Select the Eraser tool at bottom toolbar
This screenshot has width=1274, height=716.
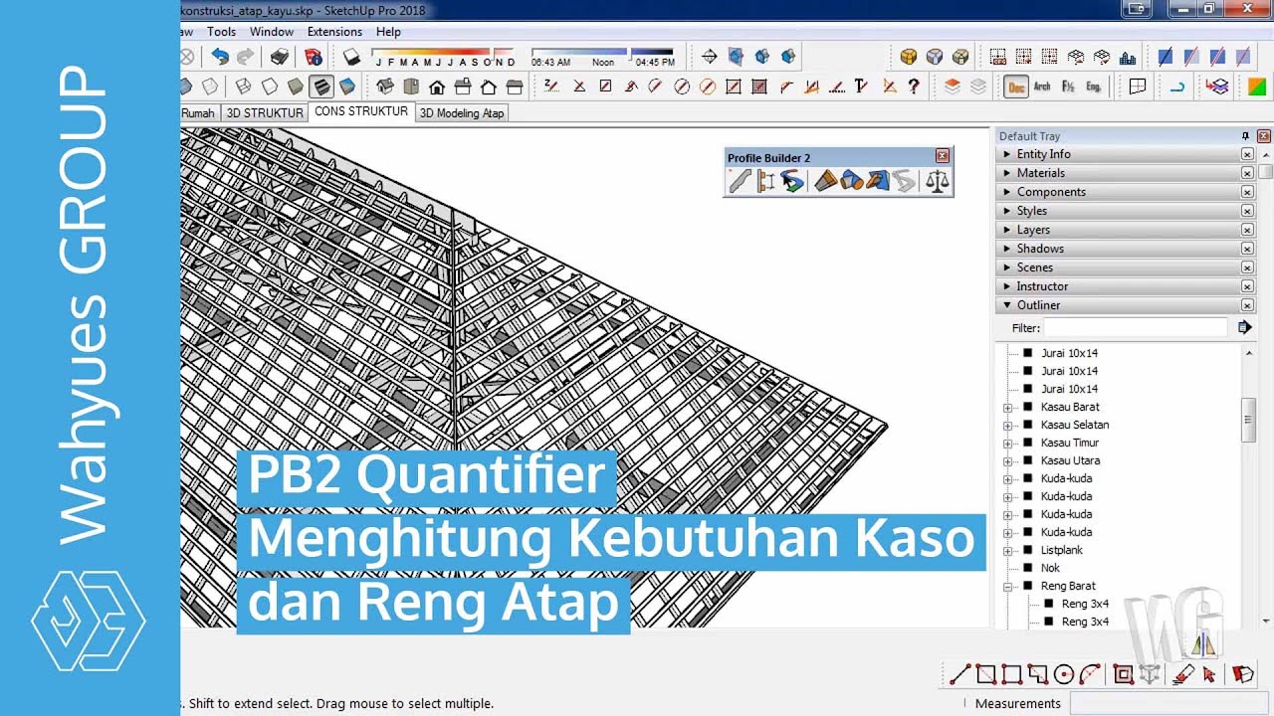(x=1183, y=674)
